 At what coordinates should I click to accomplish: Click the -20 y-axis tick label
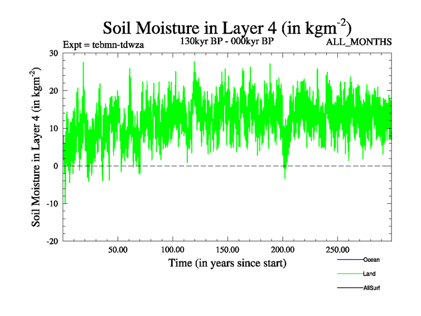(x=52, y=241)
